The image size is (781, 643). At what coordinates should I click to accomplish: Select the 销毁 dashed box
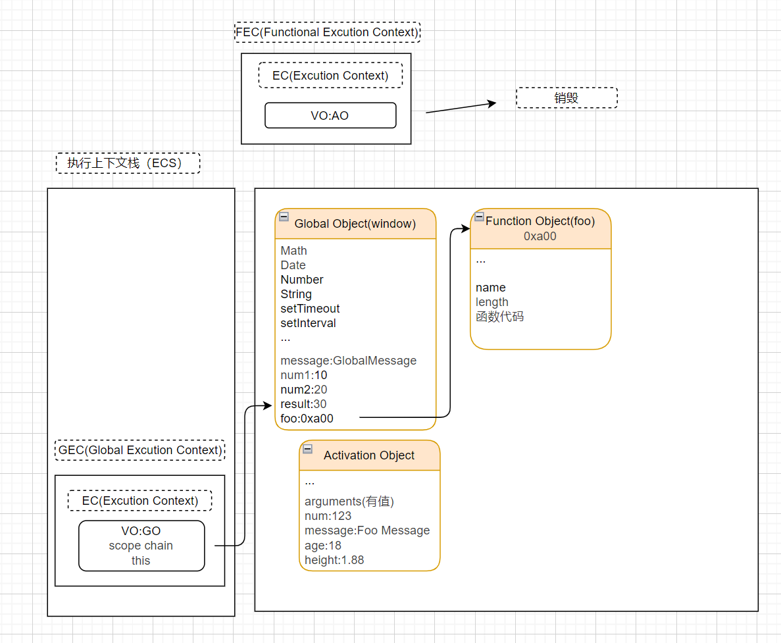point(567,97)
